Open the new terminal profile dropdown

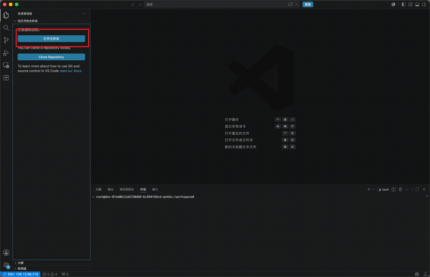[x=373, y=189]
